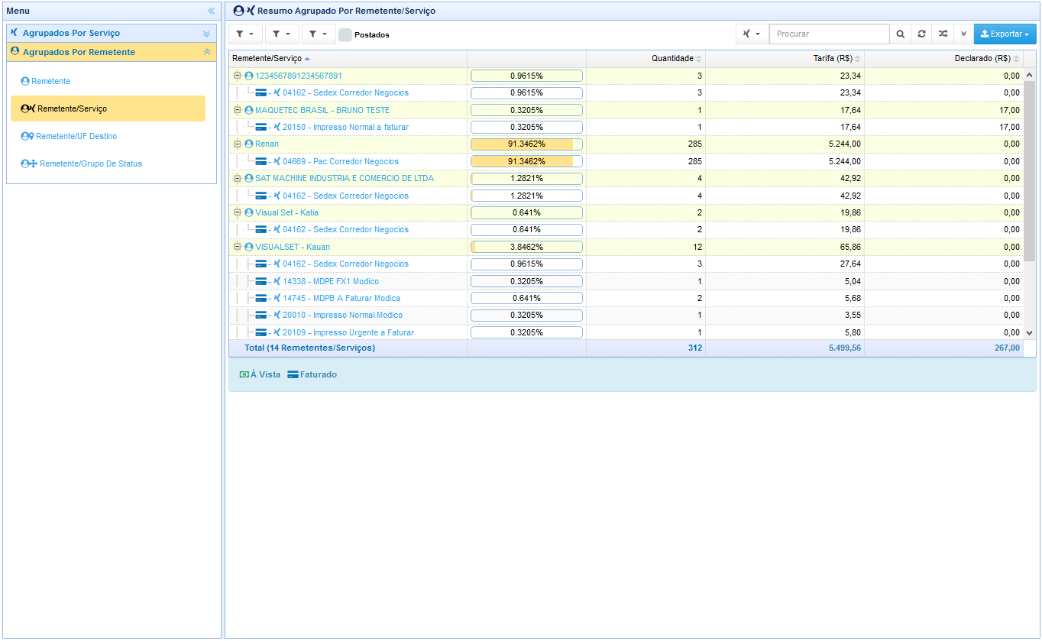Click Remetente/Grupo De Status icon in menu
Screen dimensions: 1042x641
(29, 163)
